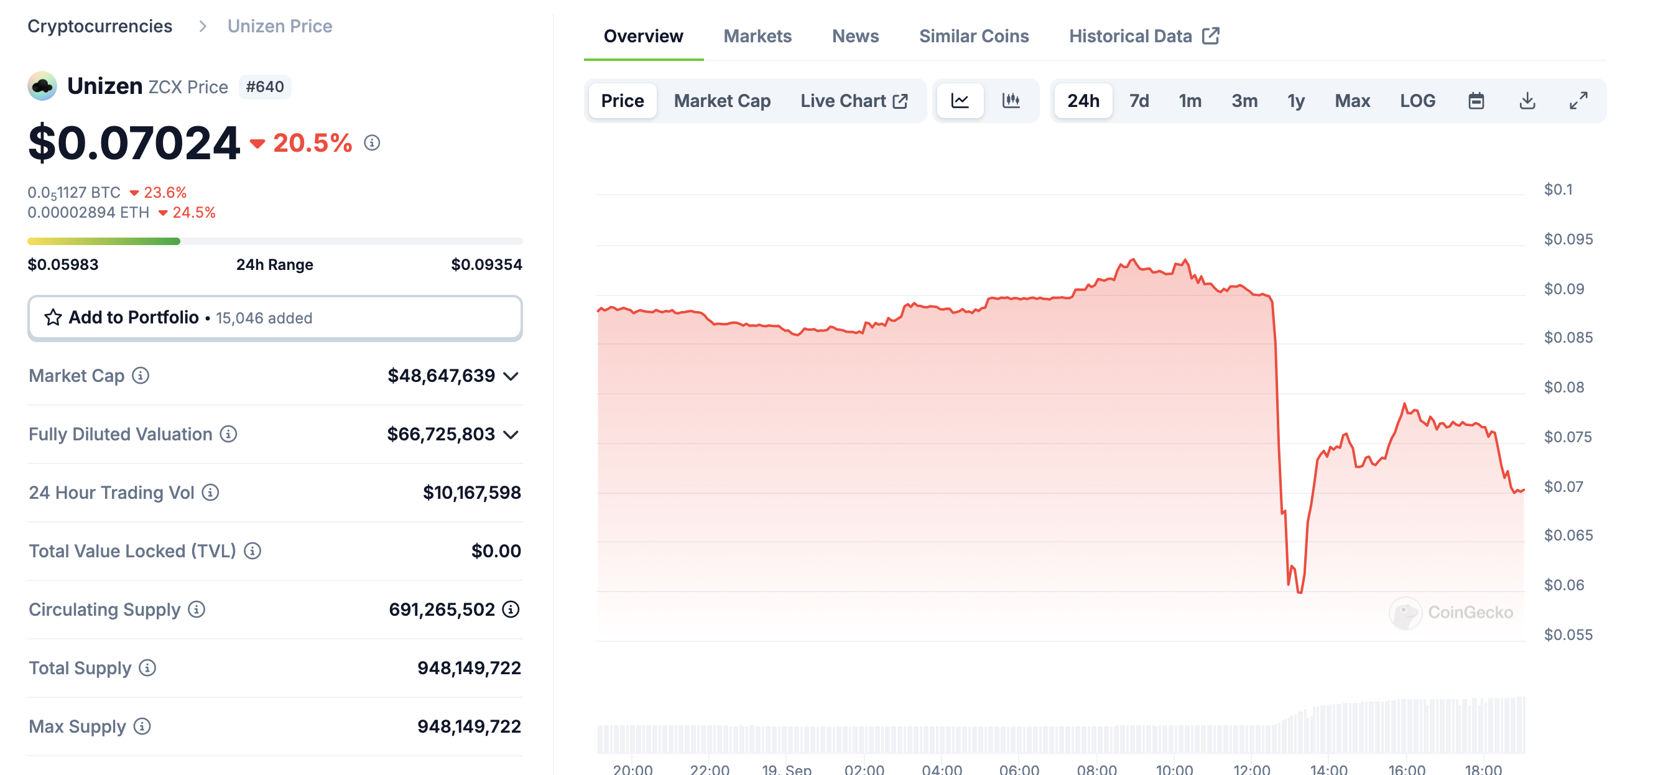Select Max time range option
1658x775 pixels.
click(x=1351, y=100)
